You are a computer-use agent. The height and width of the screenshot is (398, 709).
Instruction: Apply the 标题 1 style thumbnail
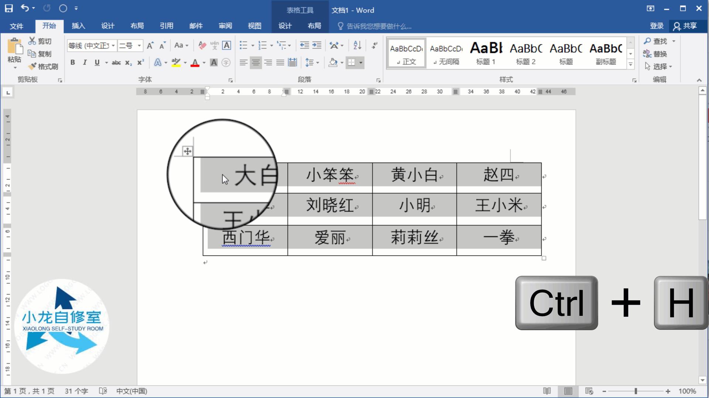point(486,53)
